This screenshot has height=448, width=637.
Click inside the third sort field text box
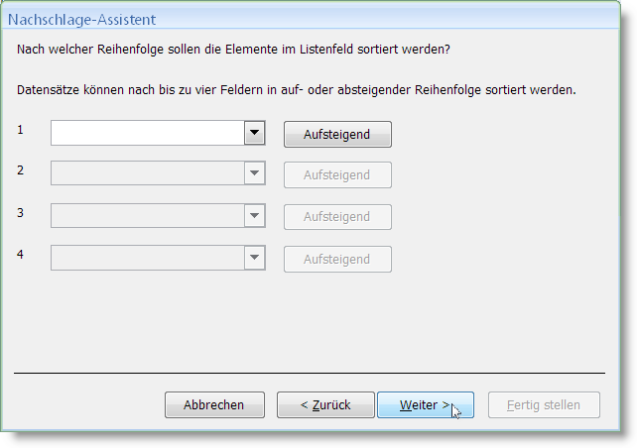pyautogui.click(x=148, y=215)
